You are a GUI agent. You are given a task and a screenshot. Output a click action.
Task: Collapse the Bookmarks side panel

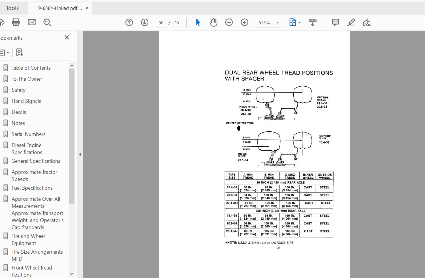pyautogui.click(x=67, y=37)
